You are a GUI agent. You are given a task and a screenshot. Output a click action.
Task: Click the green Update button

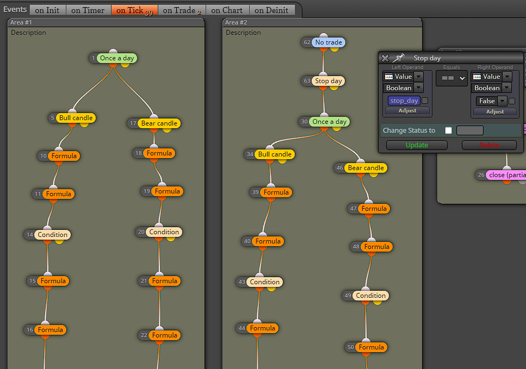coord(417,145)
